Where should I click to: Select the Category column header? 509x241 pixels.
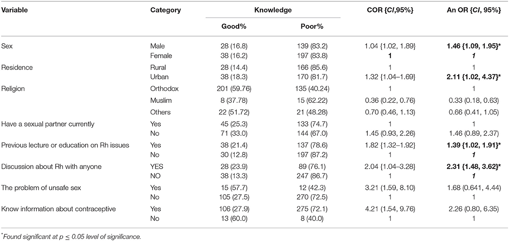166,10
